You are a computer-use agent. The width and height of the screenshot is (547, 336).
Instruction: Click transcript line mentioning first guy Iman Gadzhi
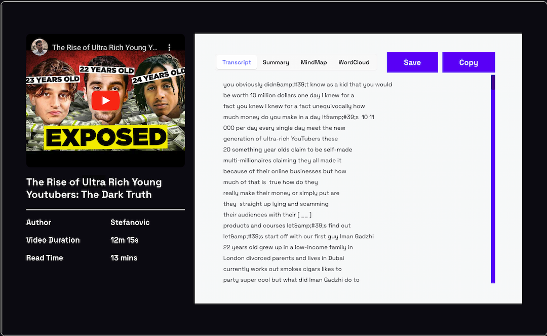coord(298,237)
